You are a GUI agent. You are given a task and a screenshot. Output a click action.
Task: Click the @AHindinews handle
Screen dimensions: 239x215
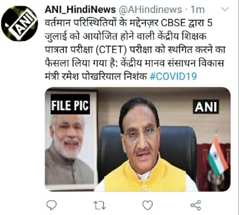pos(150,10)
